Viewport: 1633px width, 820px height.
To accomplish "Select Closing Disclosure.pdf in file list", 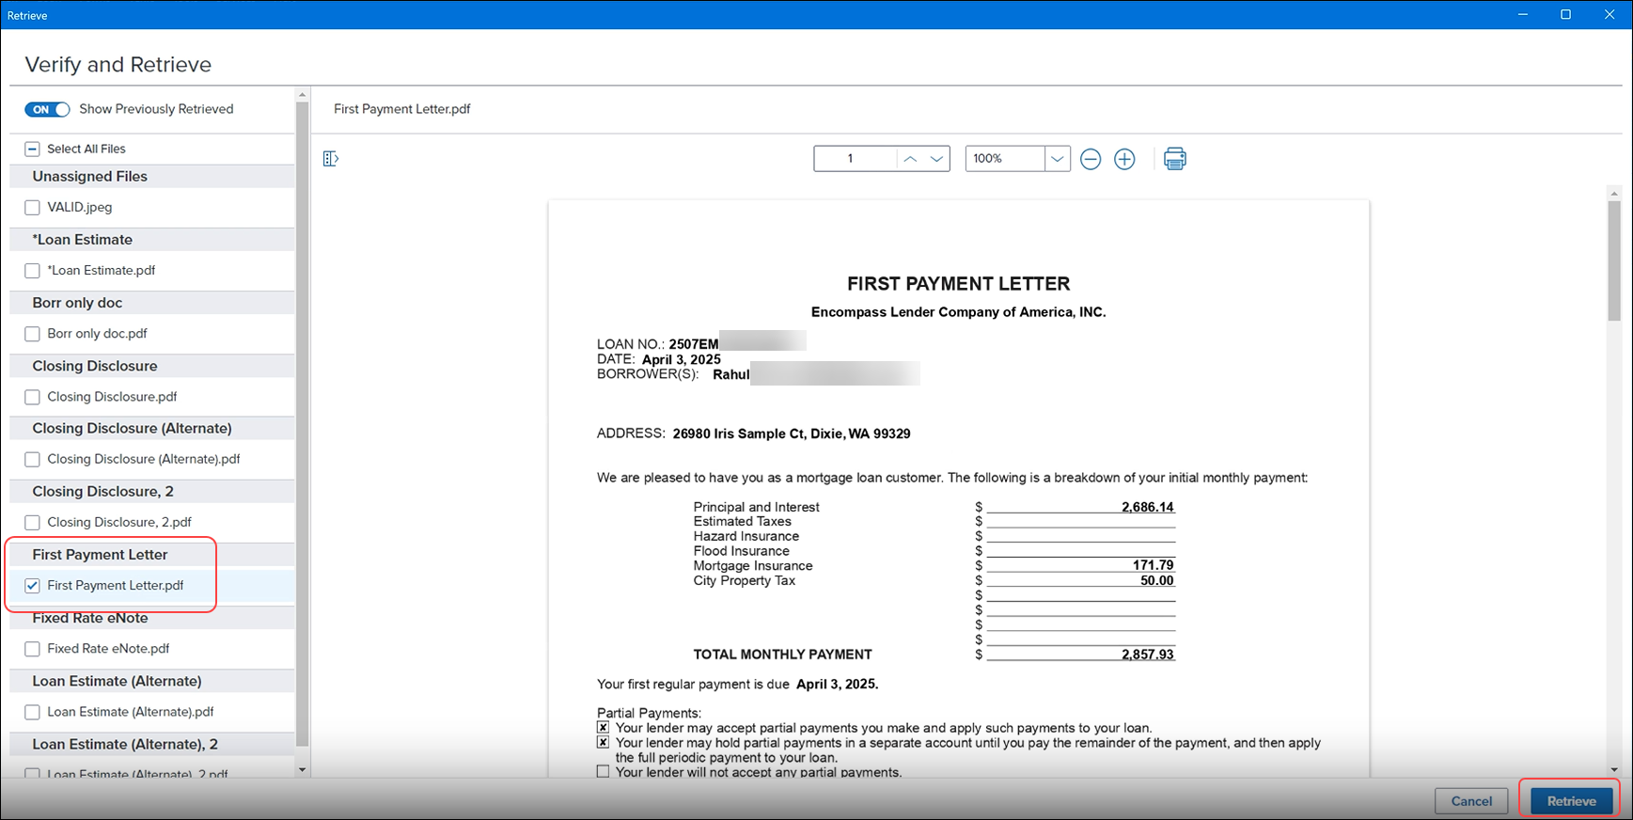I will click(x=112, y=397).
